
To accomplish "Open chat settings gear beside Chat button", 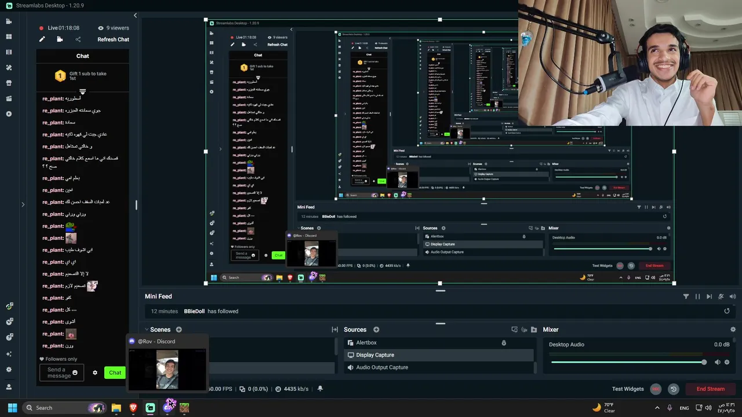I will [95, 372].
